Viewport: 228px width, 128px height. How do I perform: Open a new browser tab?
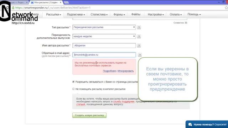tap(66, 2)
